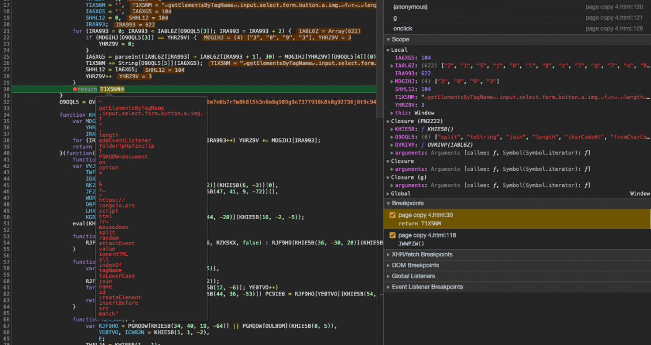Viewport: 651px width, 345px height.
Task: Click 'insertBefore' in the value tooltip
Action: 118,303
